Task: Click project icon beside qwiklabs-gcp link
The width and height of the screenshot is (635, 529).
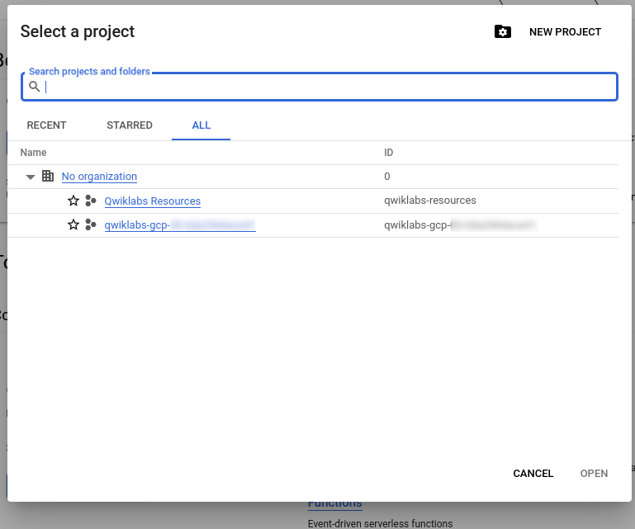Action: coord(91,224)
